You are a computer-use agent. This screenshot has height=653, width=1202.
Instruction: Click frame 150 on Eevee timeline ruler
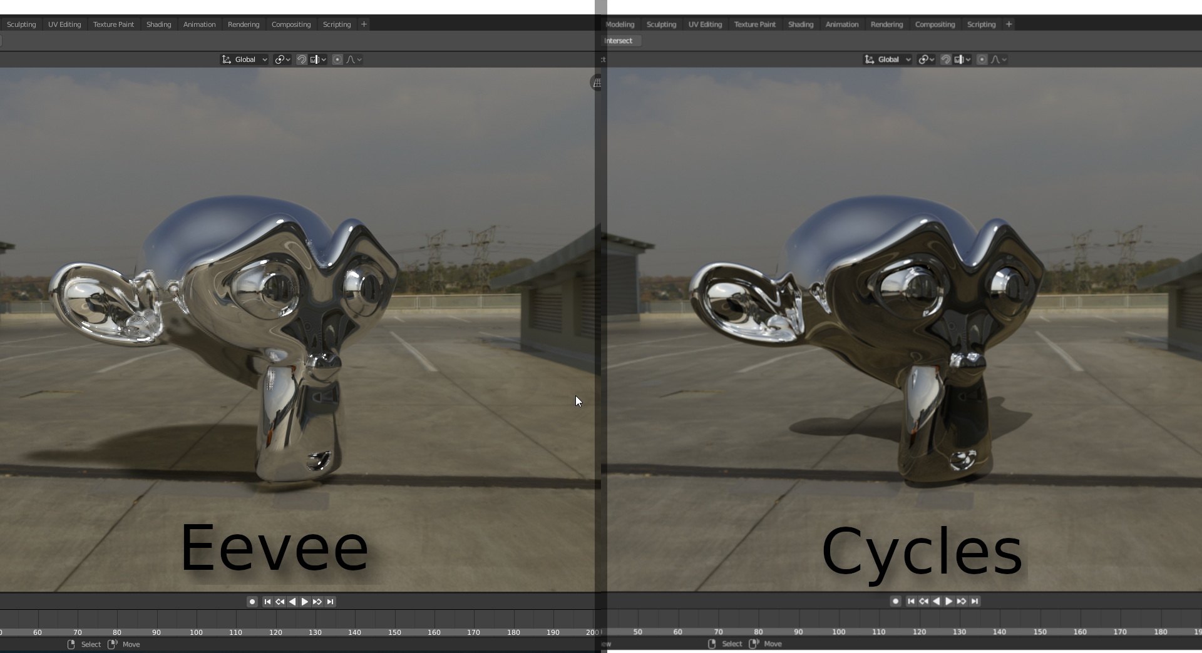tap(394, 632)
